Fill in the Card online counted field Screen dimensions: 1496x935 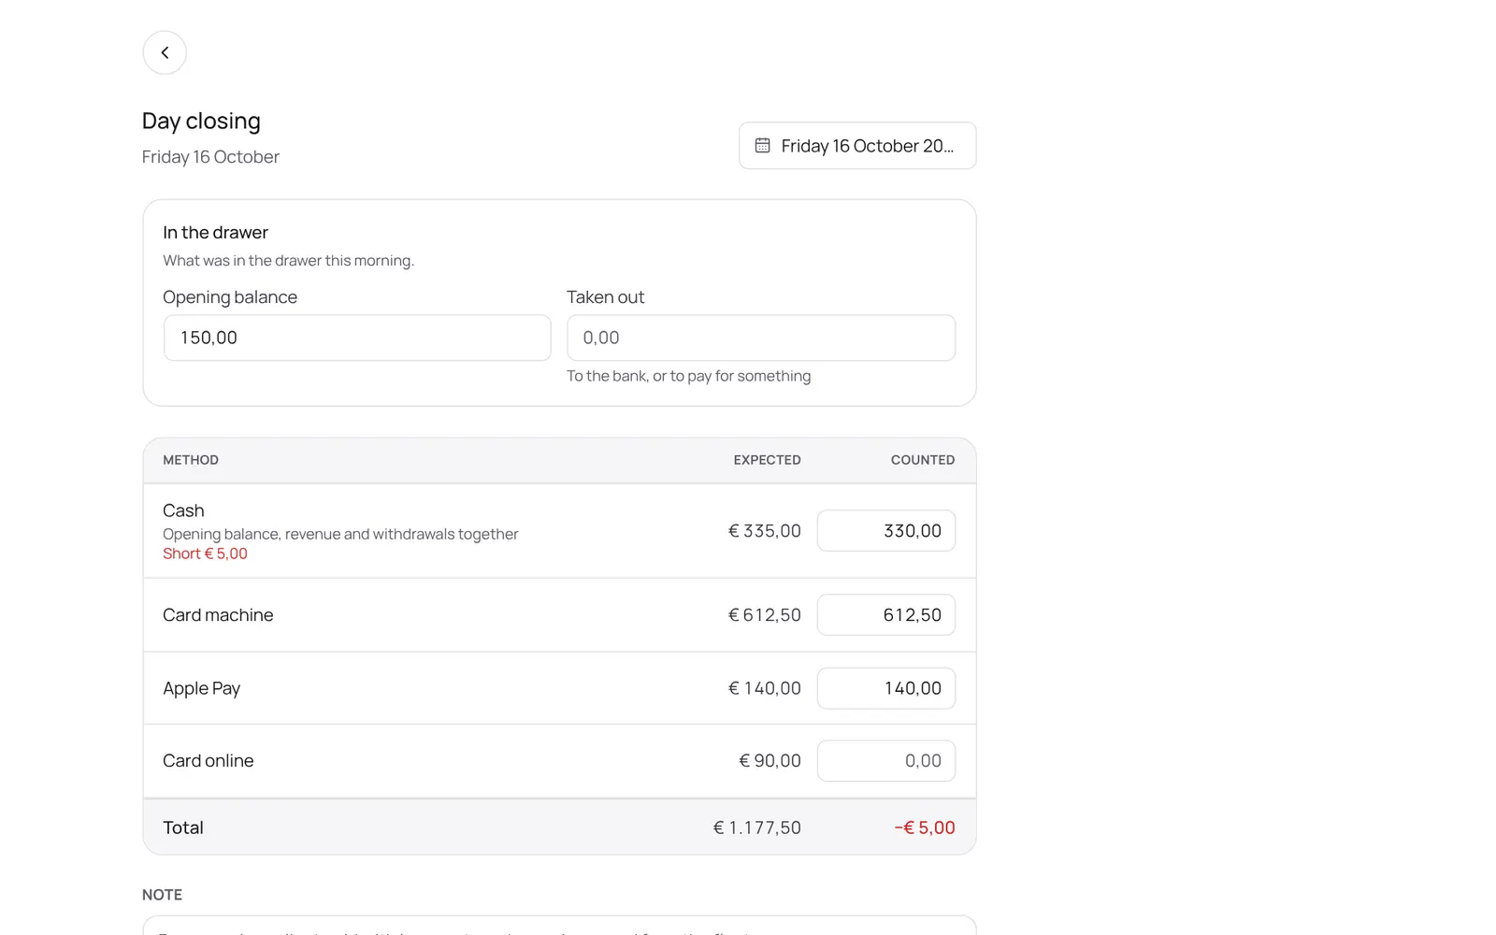click(x=886, y=761)
